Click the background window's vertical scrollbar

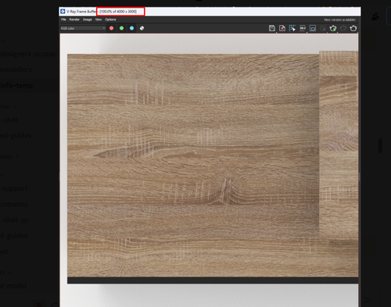[380, 145]
